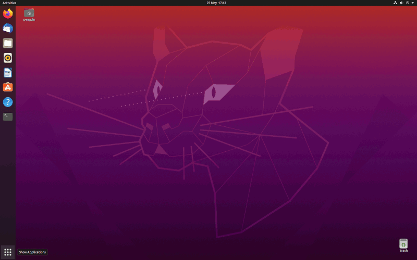Select the Trash icon on desktop

point(403,243)
